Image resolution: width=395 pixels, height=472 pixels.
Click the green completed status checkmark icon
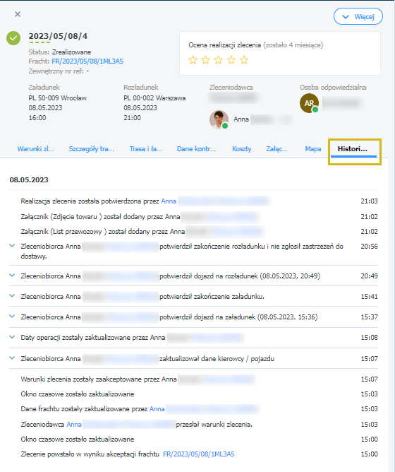[13, 38]
